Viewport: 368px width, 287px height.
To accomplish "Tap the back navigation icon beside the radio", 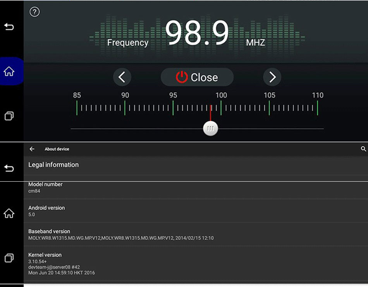I will click(9, 27).
